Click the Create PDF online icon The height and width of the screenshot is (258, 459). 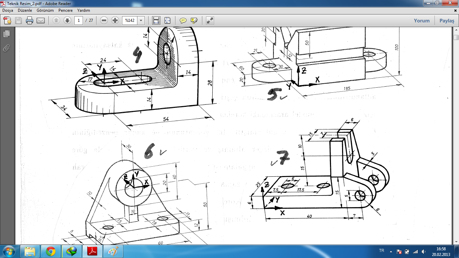(x=7, y=20)
